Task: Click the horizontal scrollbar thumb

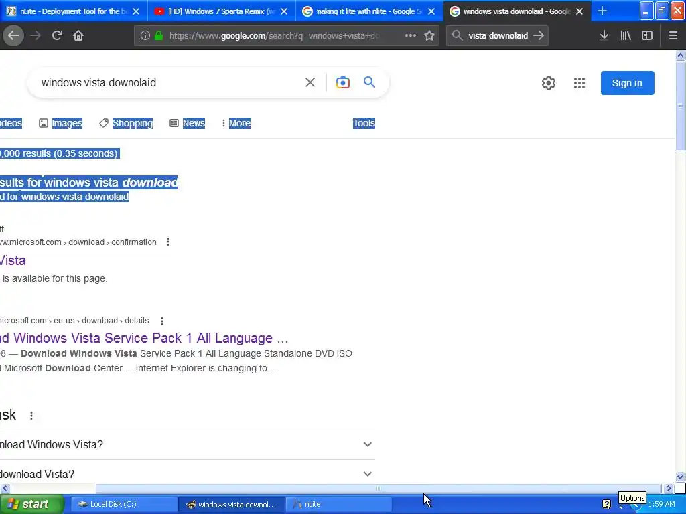Action: (x=378, y=488)
